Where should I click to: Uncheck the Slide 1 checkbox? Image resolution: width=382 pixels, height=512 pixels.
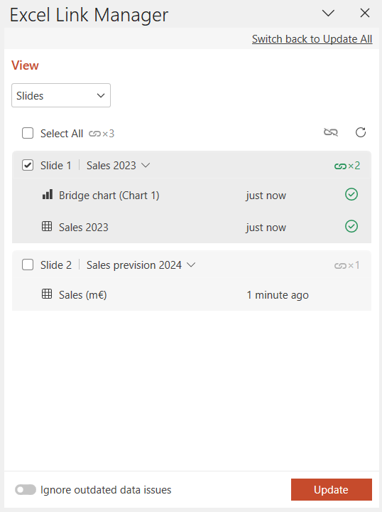tap(28, 165)
